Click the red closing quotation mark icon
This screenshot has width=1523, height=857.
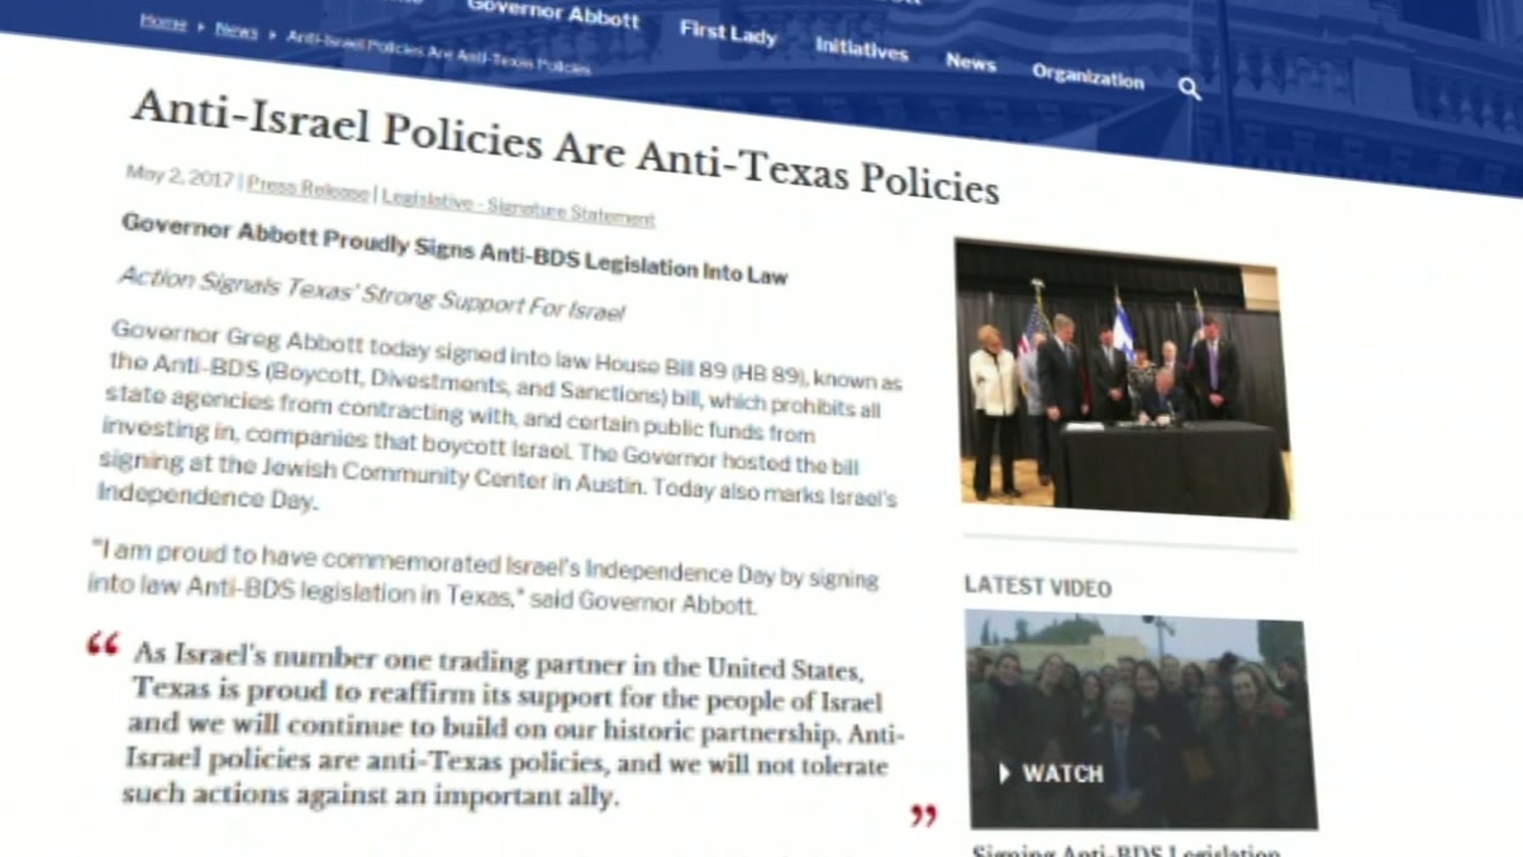click(923, 815)
